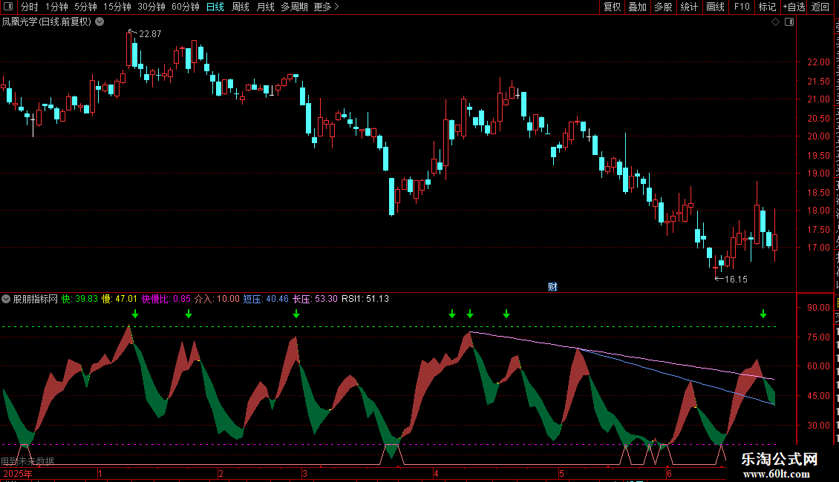Click the 慢: 47.01 indicator value

(x=120, y=299)
